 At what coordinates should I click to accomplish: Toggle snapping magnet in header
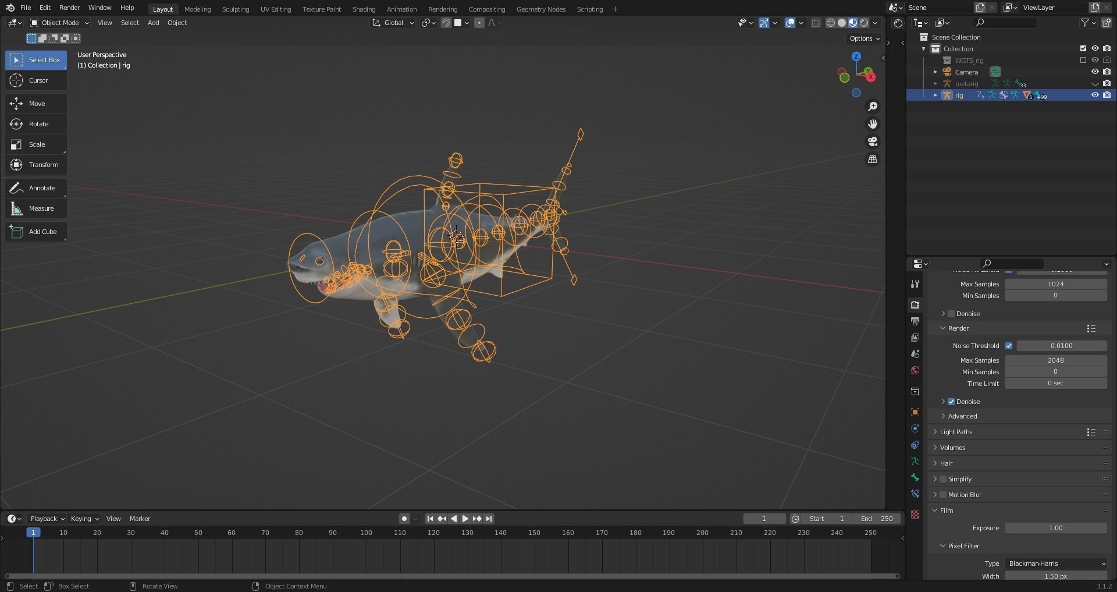tap(446, 23)
